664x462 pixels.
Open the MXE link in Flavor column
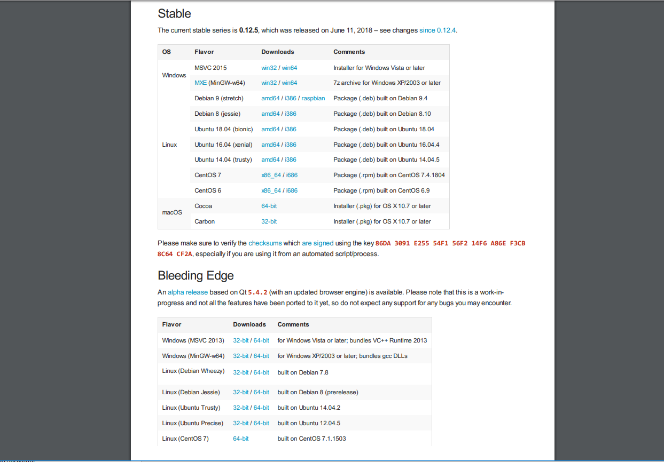pyautogui.click(x=200, y=83)
